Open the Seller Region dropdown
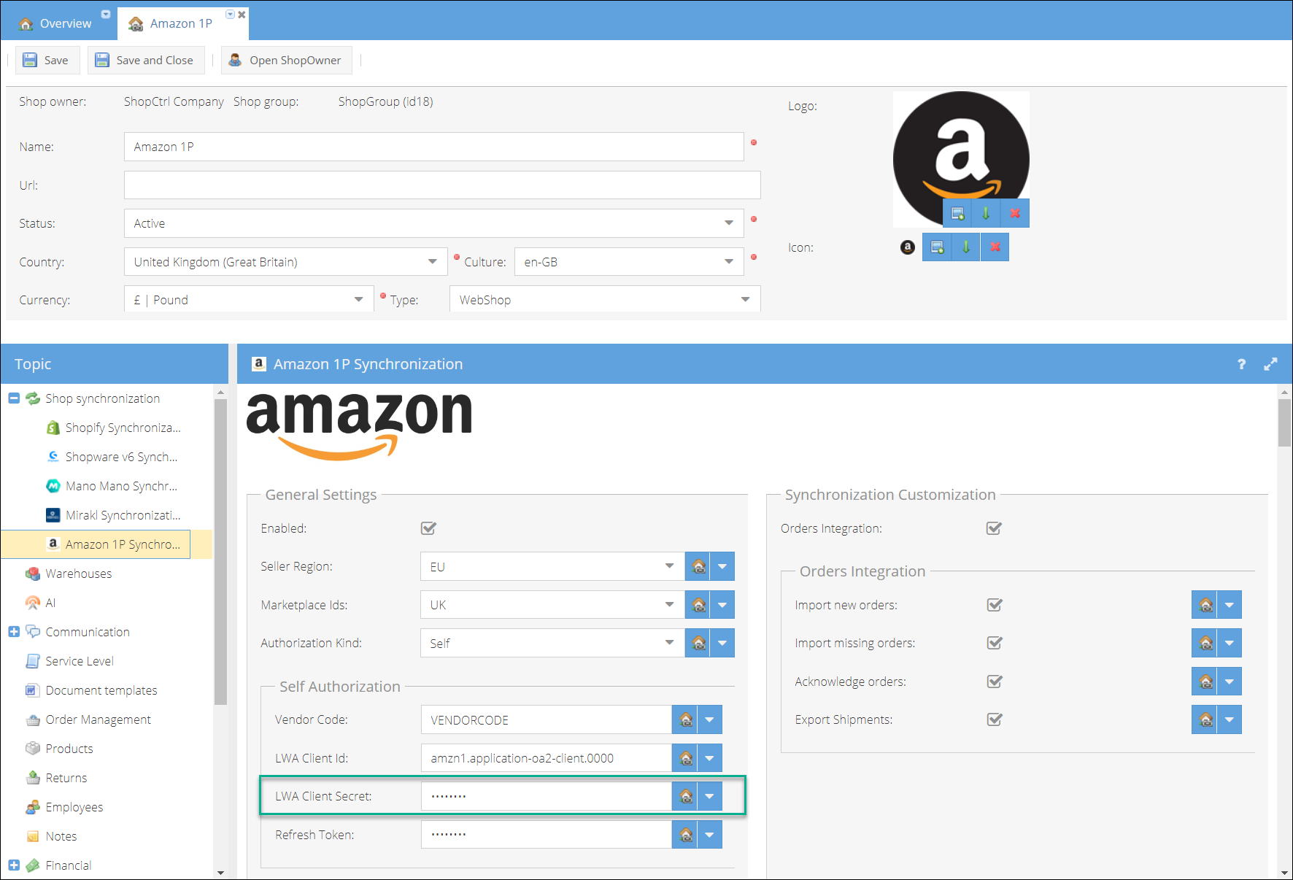This screenshot has width=1293, height=880. pos(669,566)
